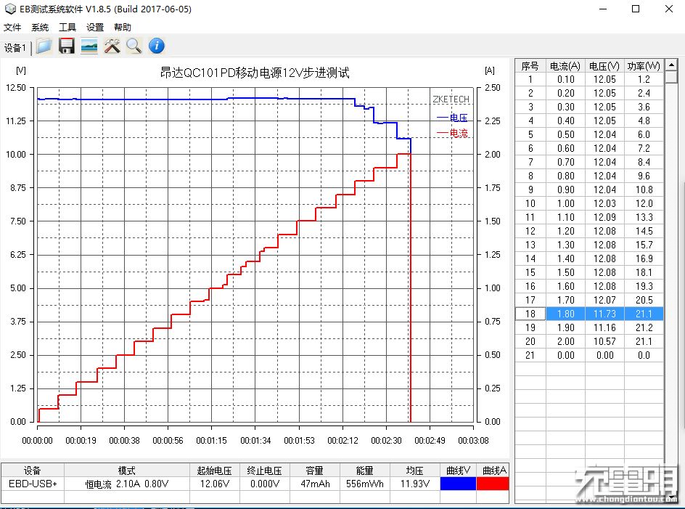Screen dimensions: 685x509
Task: Click row 11 voltage value 12.09
Action: (604, 217)
